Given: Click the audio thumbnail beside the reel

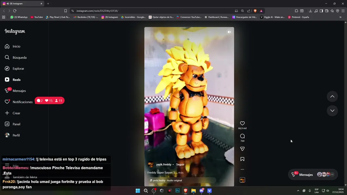Looking at the screenshot, I should pos(242,180).
